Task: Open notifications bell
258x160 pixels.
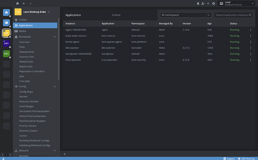Action: 198,3
